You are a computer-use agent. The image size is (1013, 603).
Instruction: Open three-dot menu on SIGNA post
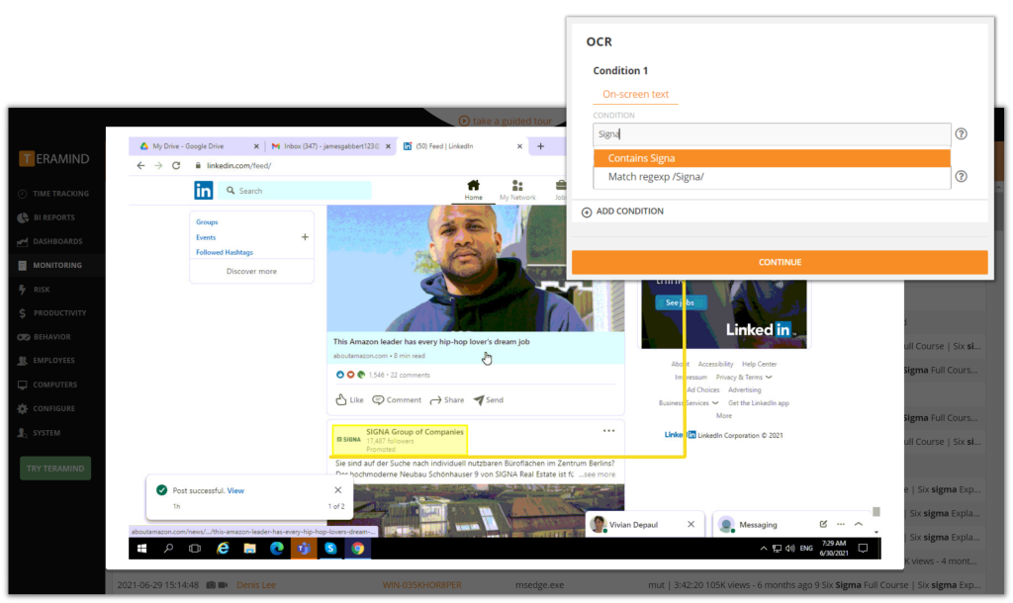click(608, 431)
